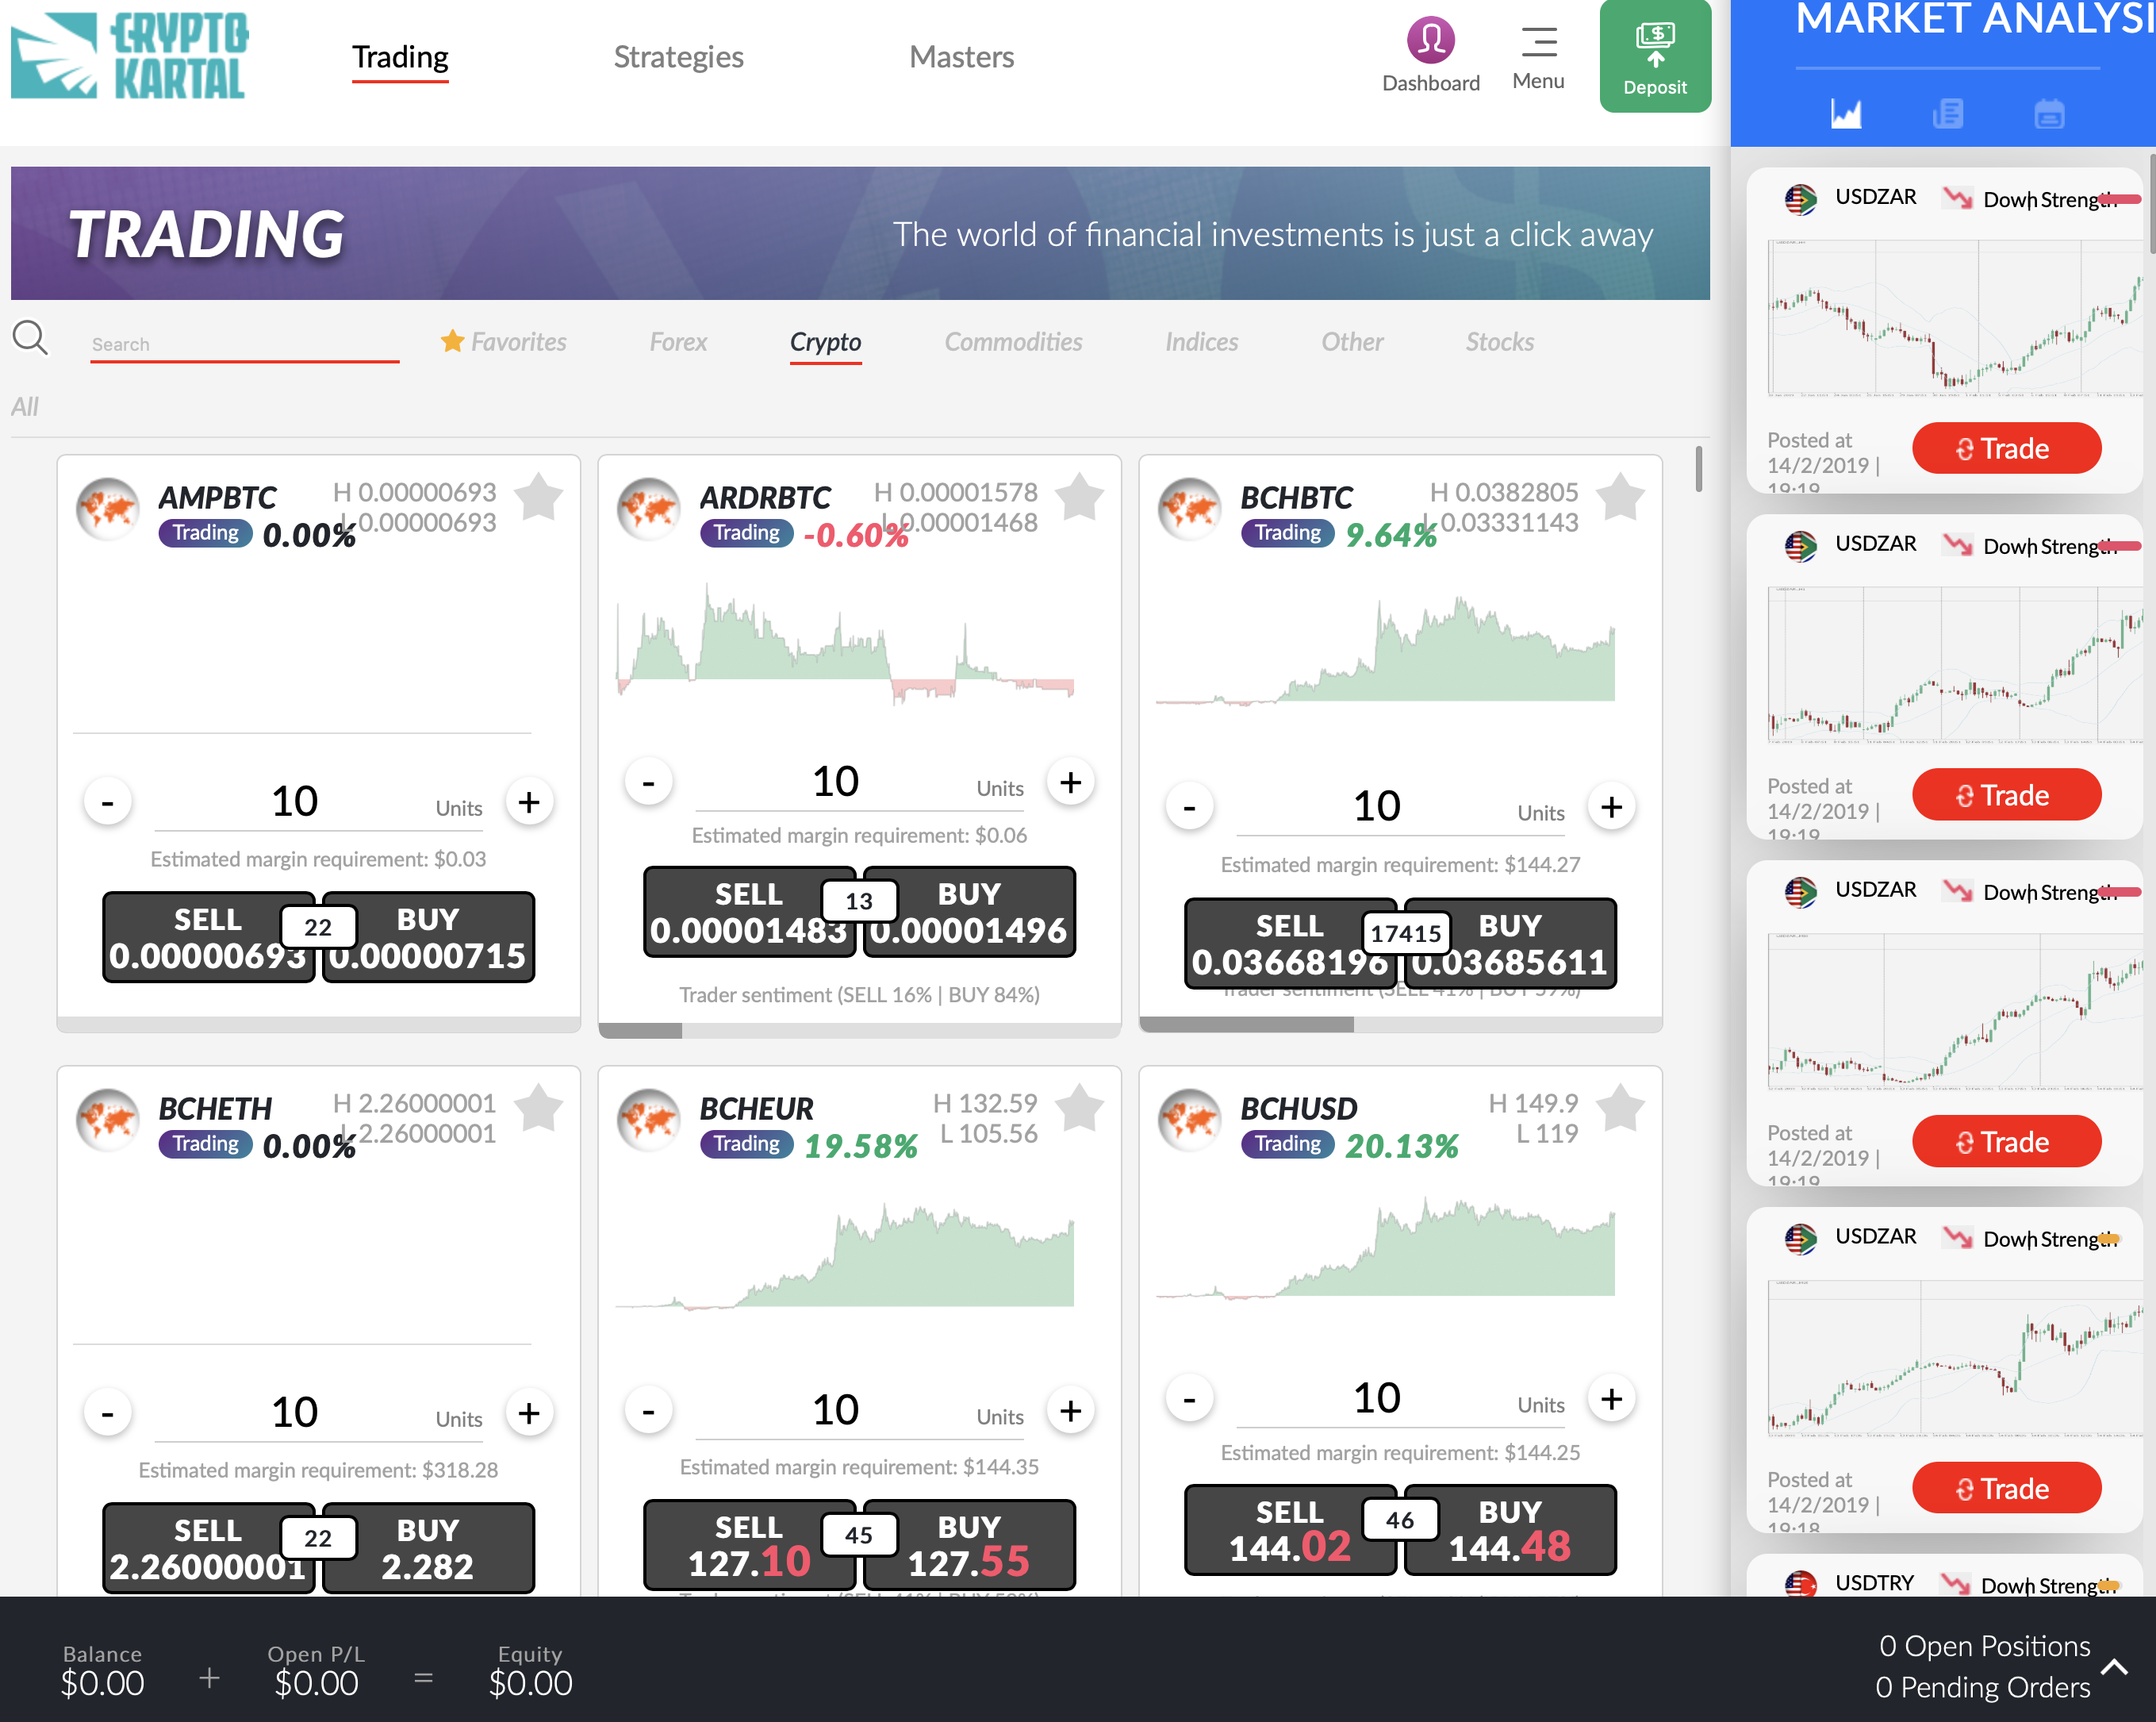Select the Forex category tab
This screenshot has width=2156, height=1722.
678,342
